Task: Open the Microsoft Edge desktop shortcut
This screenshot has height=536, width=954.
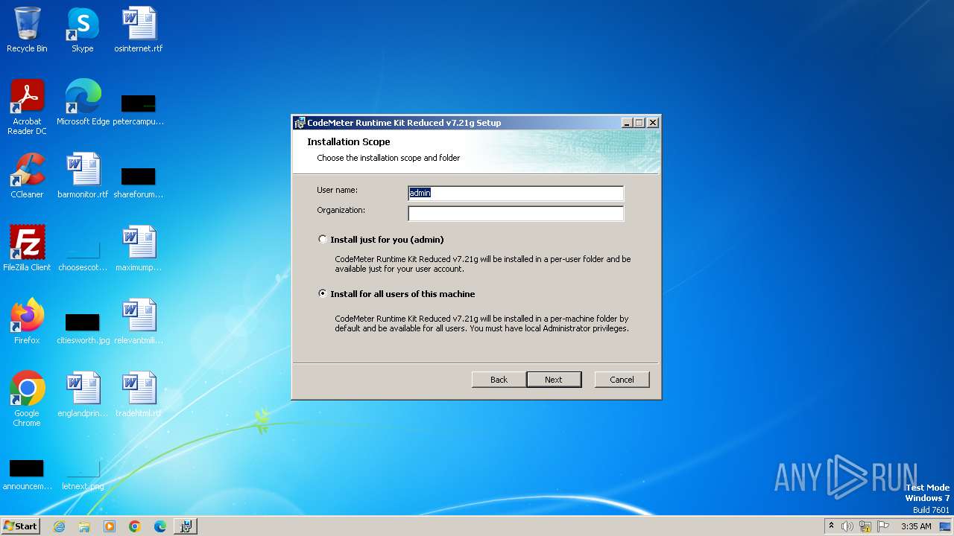Action: pos(83,103)
